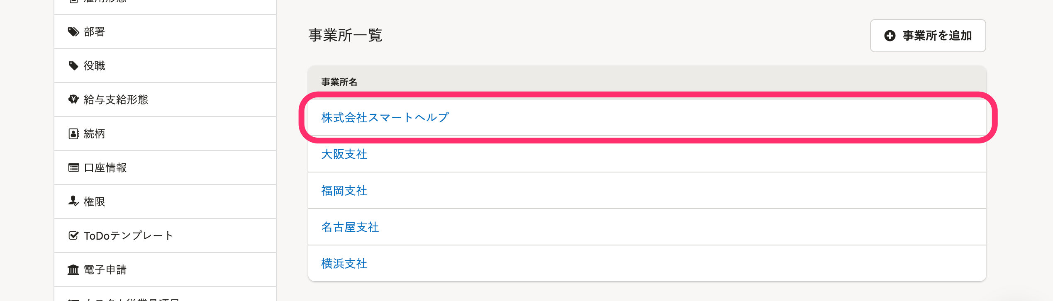This screenshot has width=1053, height=301.
Task: Click the bank building icon beside 電子申請
Action: (x=73, y=270)
